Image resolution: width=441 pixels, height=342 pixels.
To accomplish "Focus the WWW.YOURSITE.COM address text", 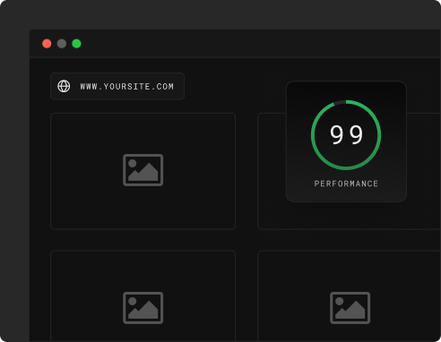I will (126, 87).
